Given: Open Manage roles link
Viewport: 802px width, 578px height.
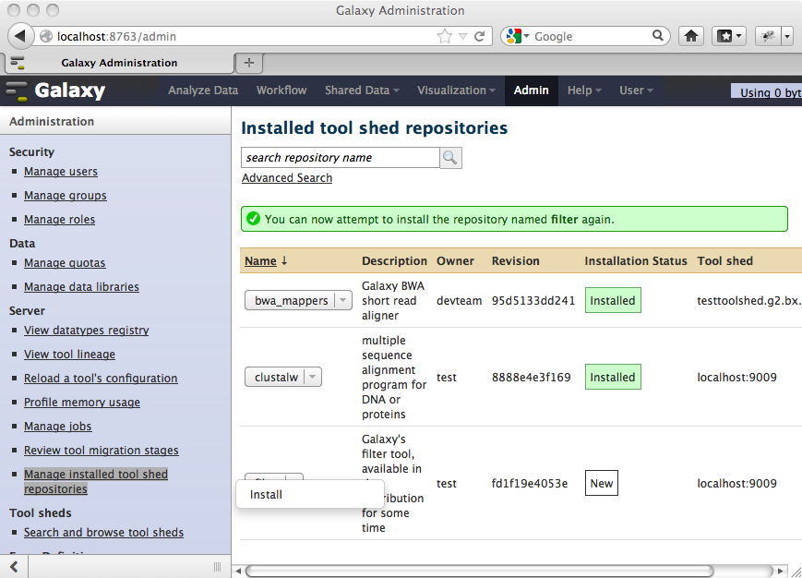Looking at the screenshot, I should (59, 220).
